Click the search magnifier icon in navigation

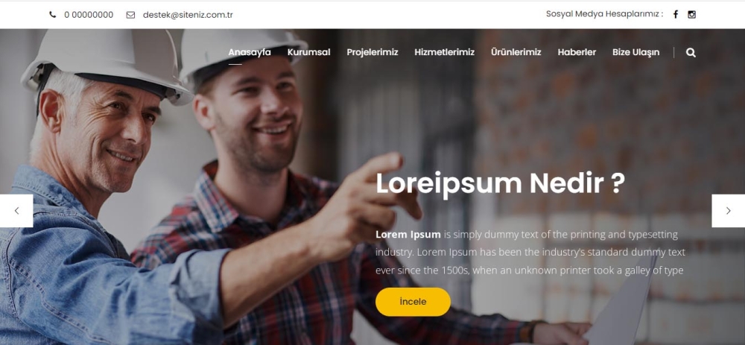[x=691, y=53]
